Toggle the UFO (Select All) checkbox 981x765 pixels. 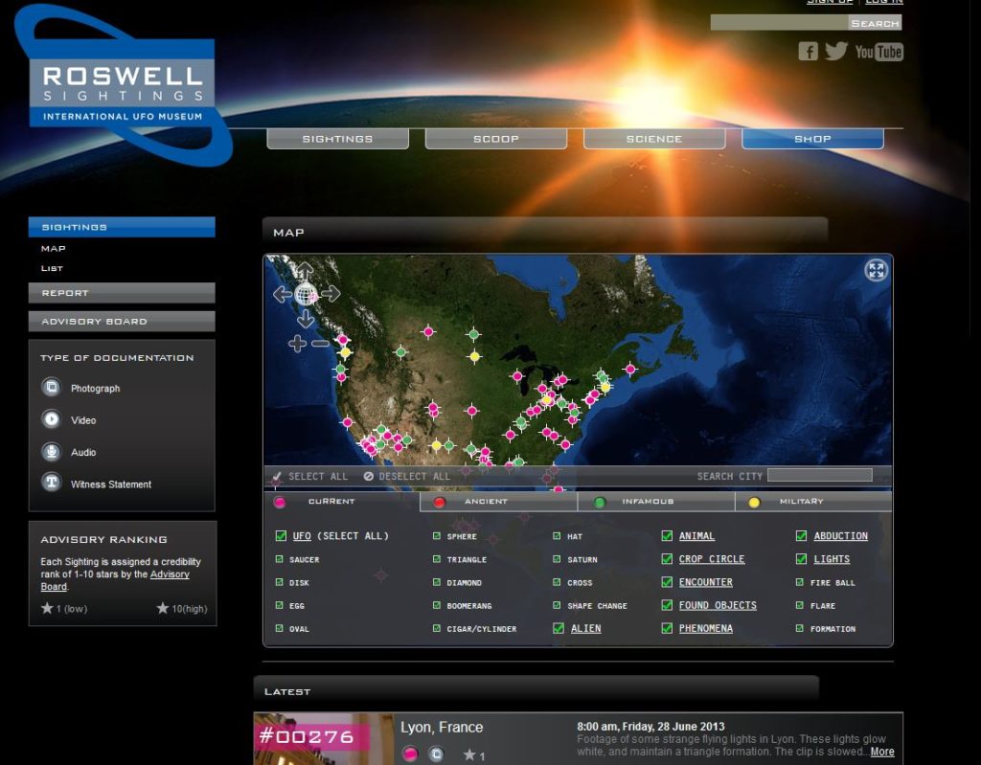click(281, 536)
